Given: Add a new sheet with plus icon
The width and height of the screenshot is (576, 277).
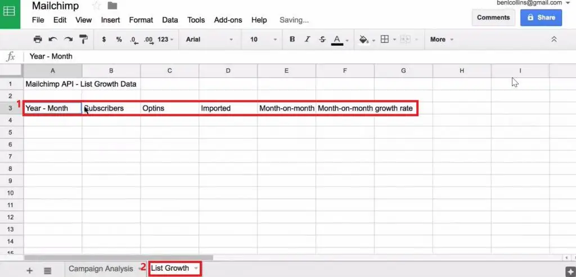Looking at the screenshot, I should click(x=30, y=271).
